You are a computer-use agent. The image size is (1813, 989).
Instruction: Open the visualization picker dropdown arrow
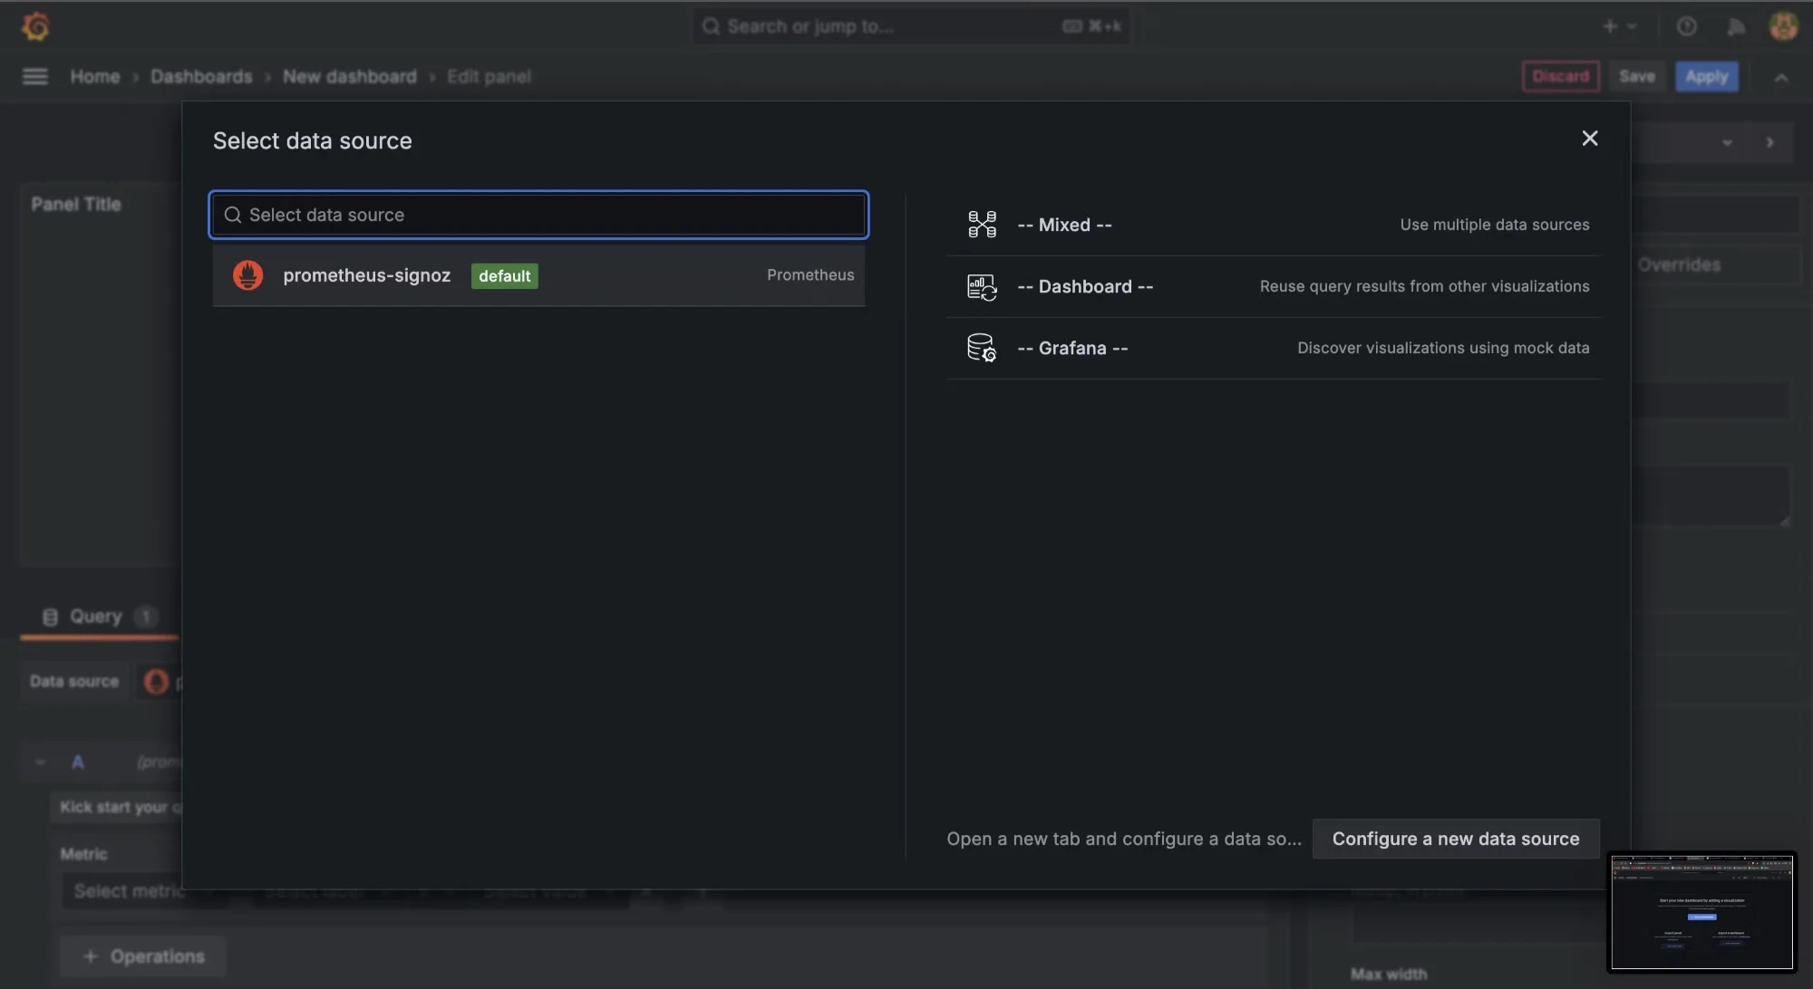click(1727, 143)
